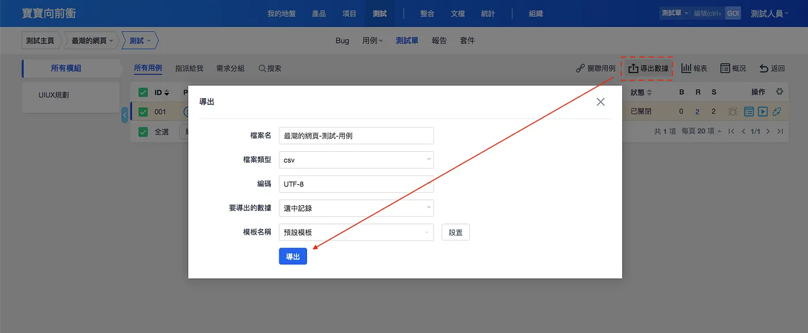The image size is (808, 333).
Task: Select the 所有模組 module heading
Action: point(66,68)
